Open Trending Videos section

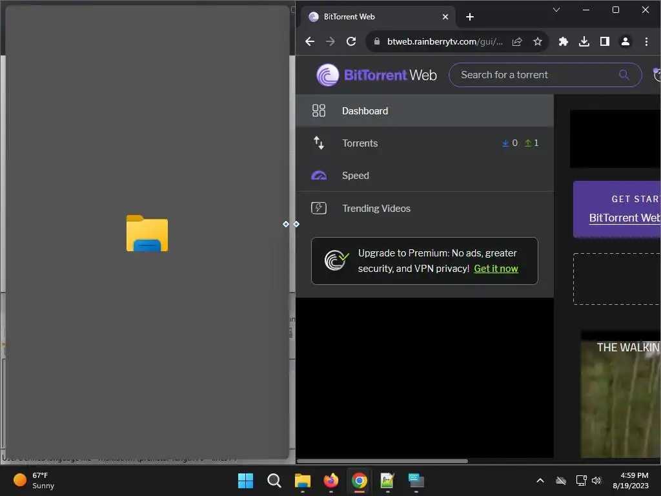pos(425,209)
